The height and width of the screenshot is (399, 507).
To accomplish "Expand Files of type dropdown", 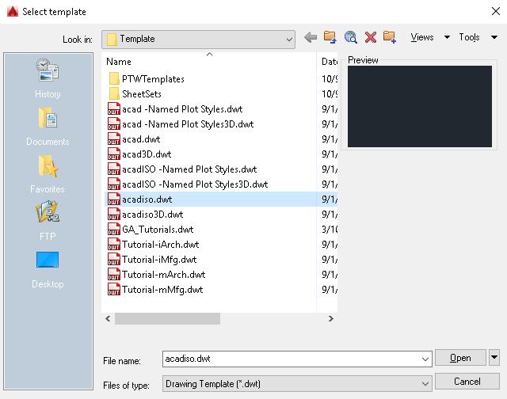I will pos(425,383).
